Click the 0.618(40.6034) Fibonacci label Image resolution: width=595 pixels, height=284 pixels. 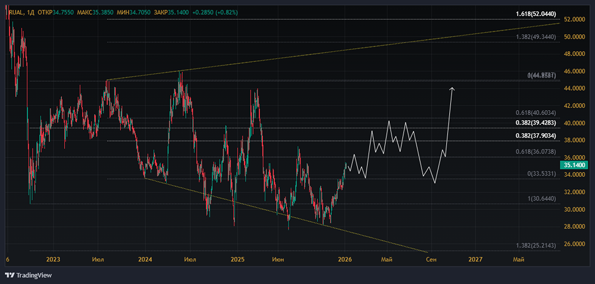coord(535,113)
